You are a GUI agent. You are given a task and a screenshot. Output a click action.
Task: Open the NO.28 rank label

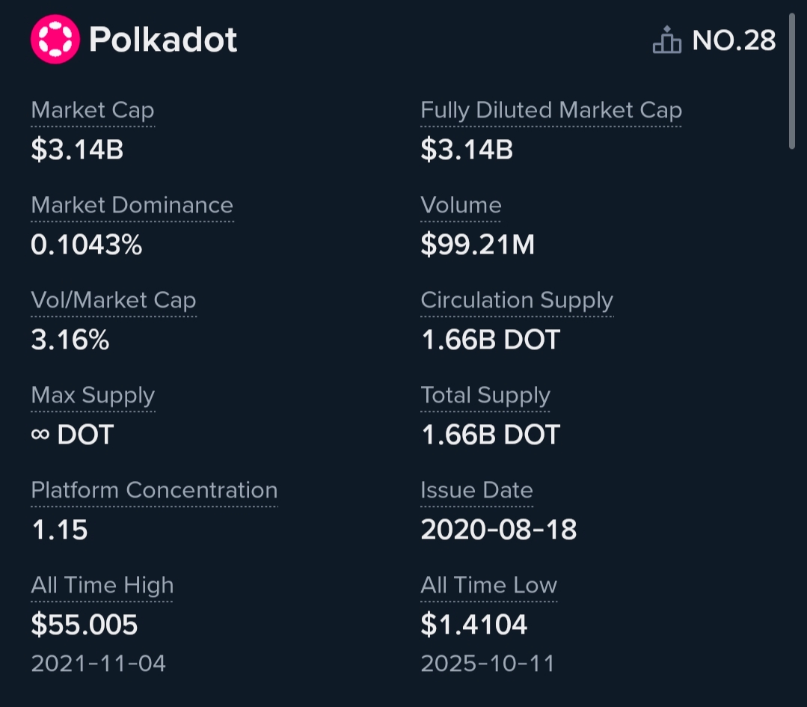[734, 40]
